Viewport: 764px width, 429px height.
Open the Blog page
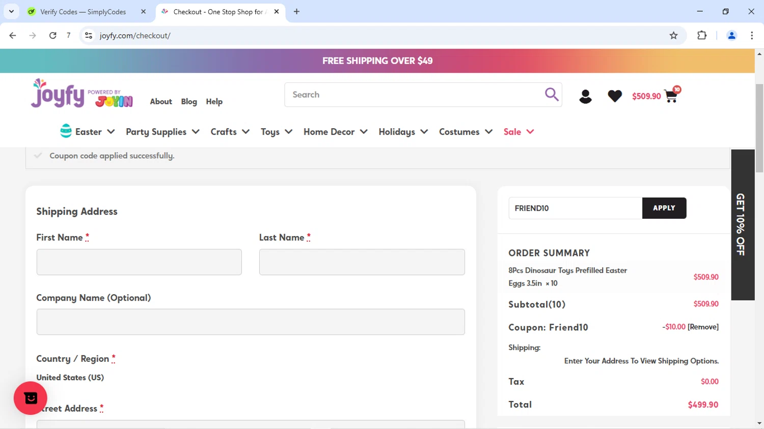pos(189,102)
